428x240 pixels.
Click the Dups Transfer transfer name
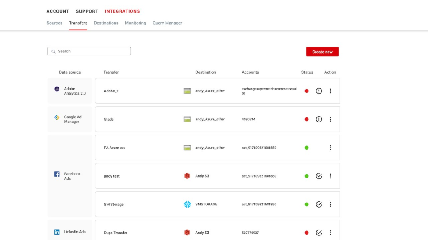pos(115,232)
